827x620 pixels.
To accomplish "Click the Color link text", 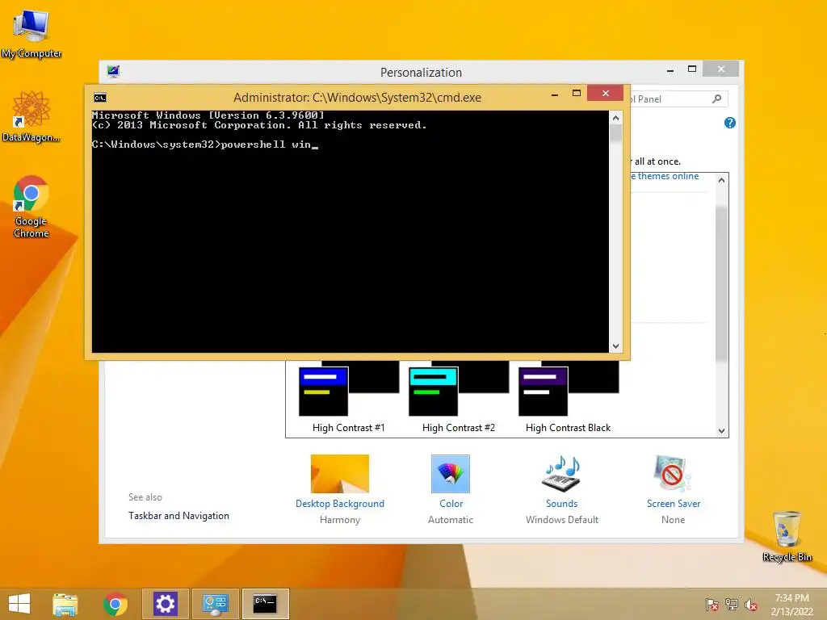I will point(451,504).
